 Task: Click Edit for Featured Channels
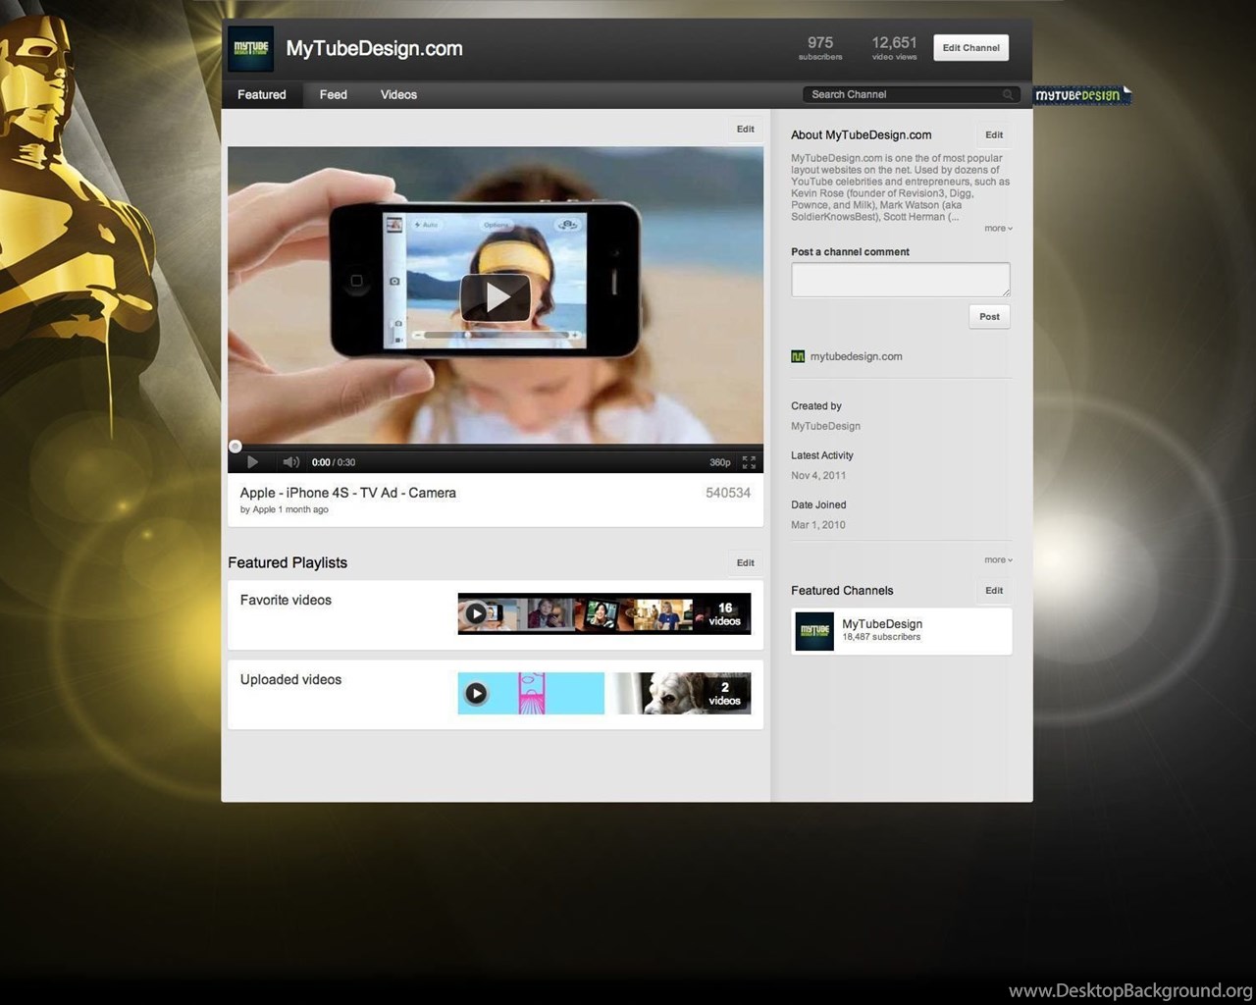(994, 590)
